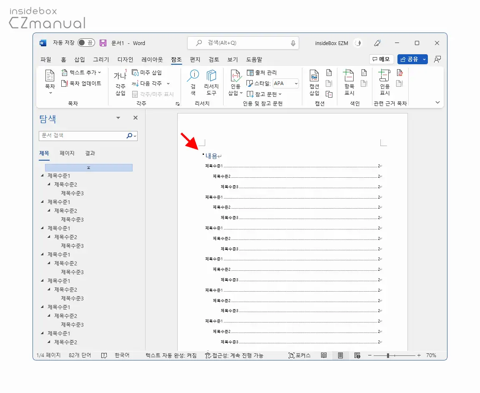Adjust the zoom slider handle
Screen dimensions: 480x393
point(388,355)
